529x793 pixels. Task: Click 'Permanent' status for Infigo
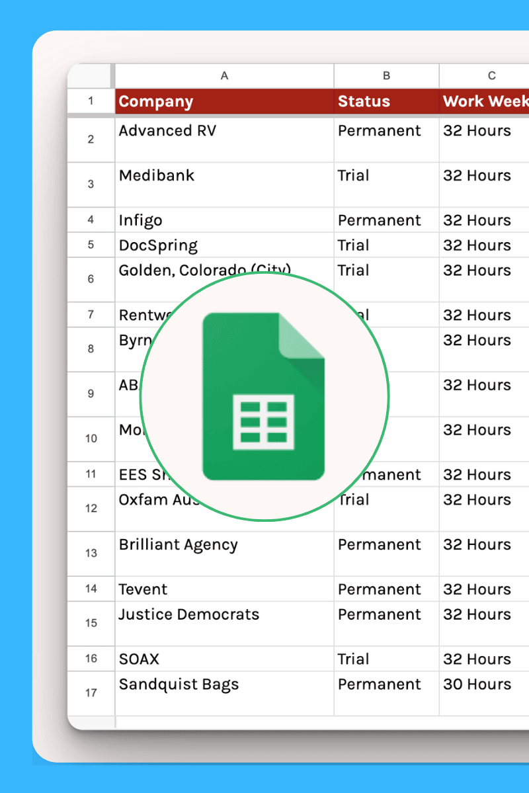[x=386, y=220]
